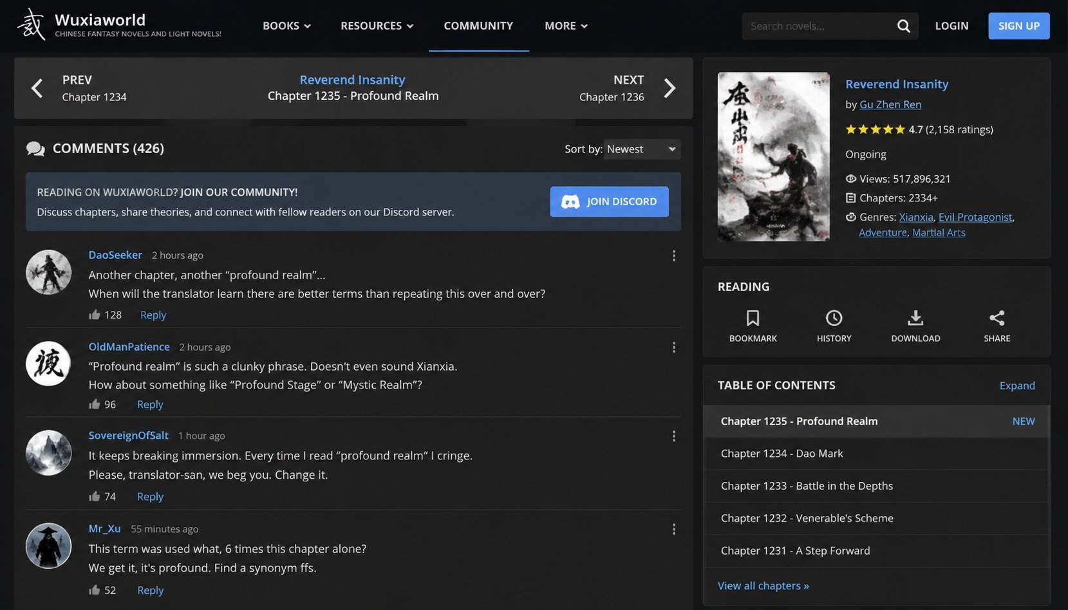Select Chapter 1235 - Profound Realm row
1068x610 pixels.
(x=877, y=421)
